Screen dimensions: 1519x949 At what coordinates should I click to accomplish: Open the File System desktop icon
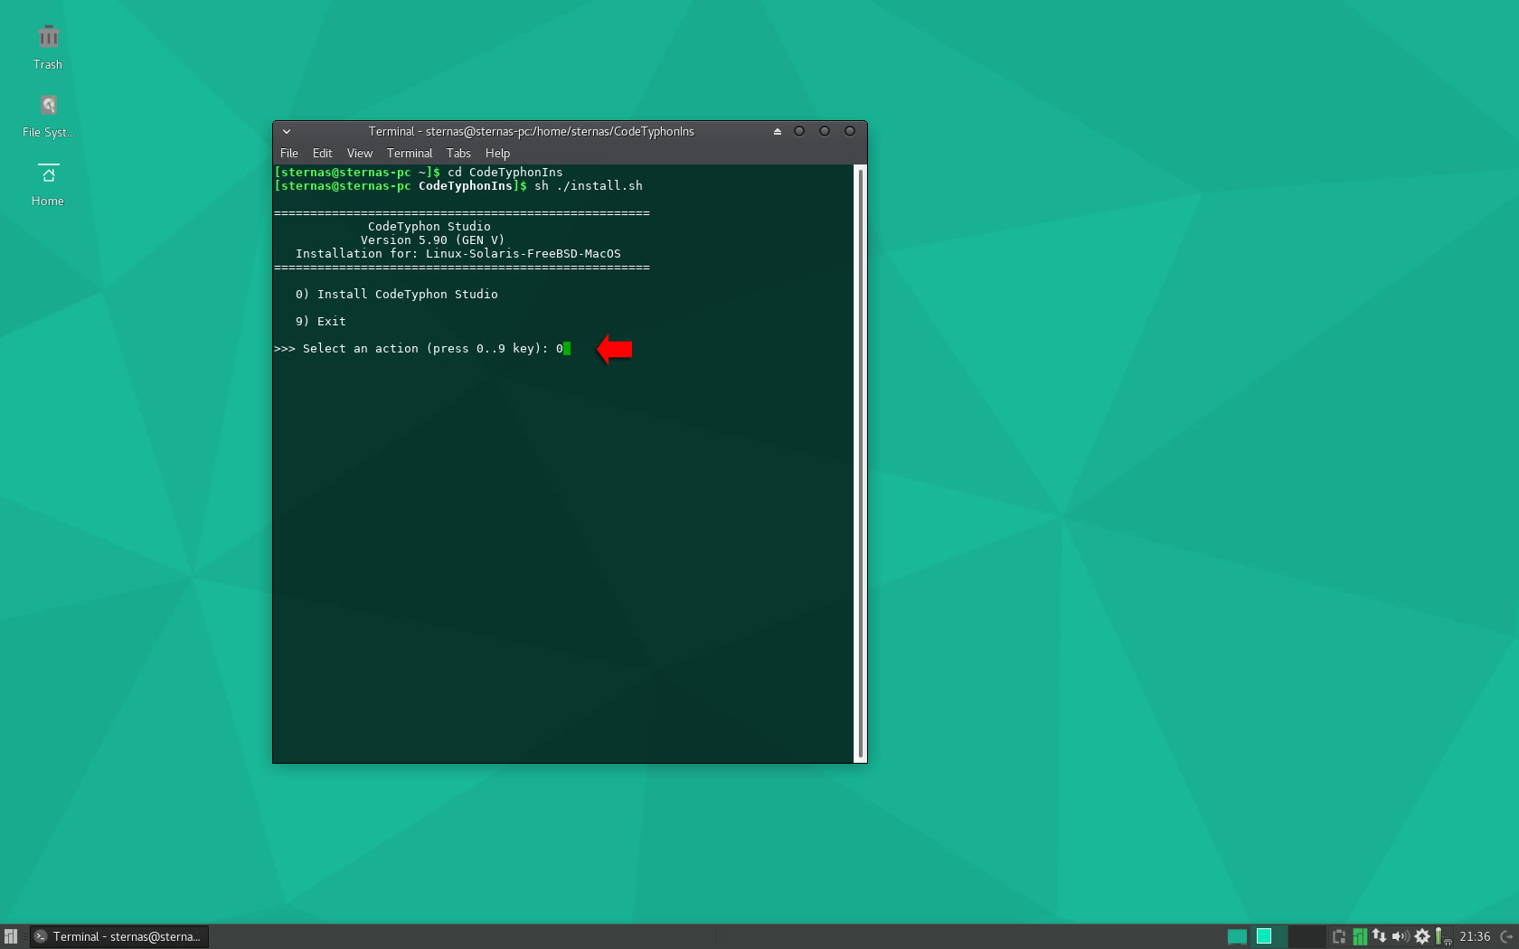tap(48, 116)
